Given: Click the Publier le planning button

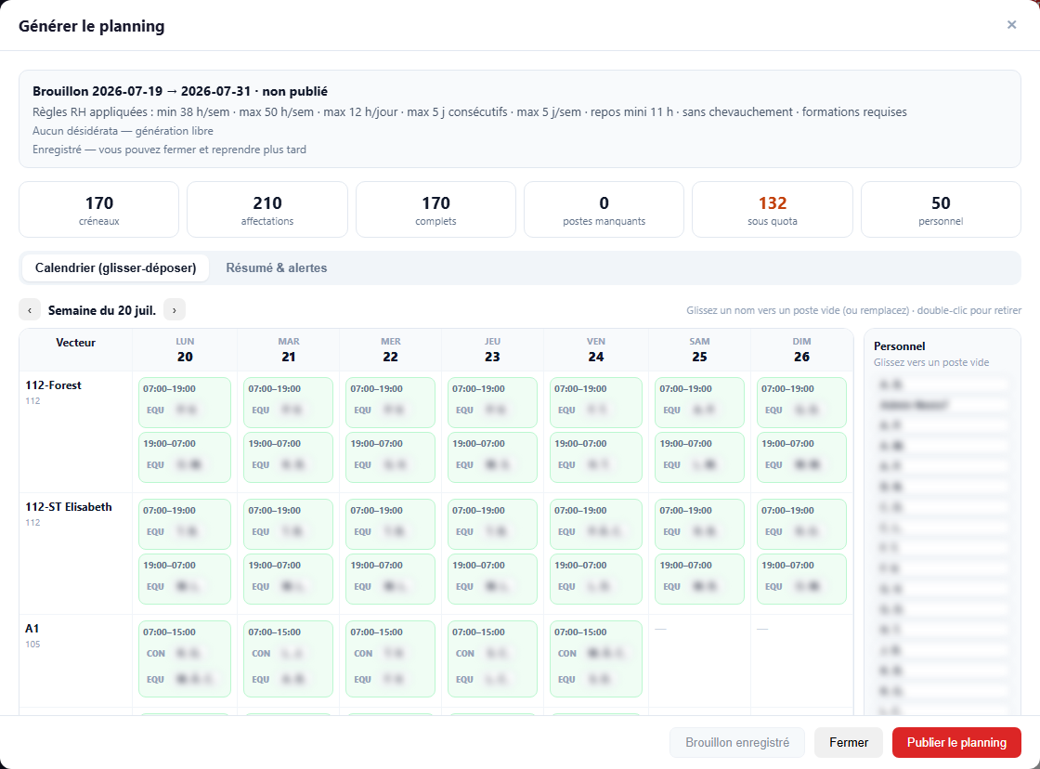Looking at the screenshot, I should point(956,742).
